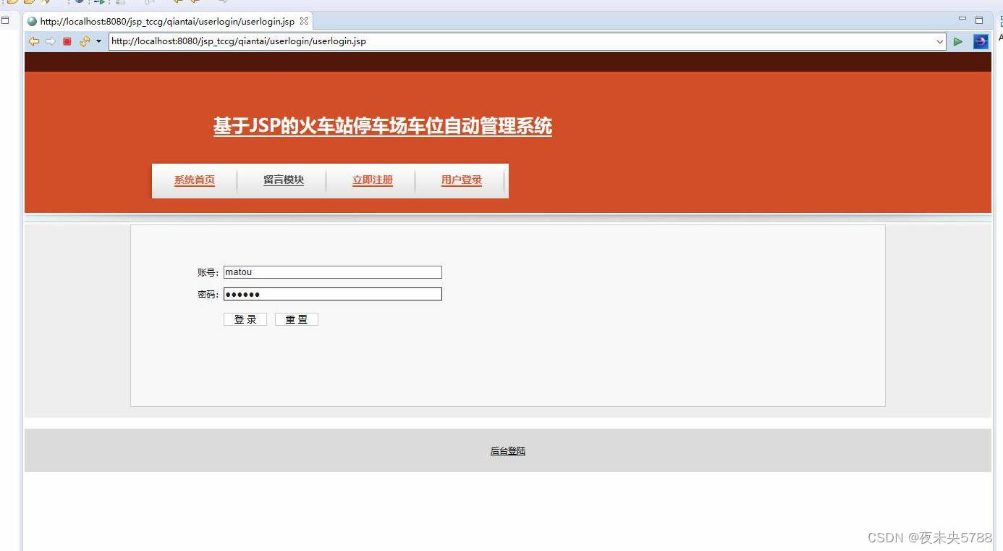1003x551 pixels.
Task: Refresh the page using the reload icon
Action: (84, 41)
